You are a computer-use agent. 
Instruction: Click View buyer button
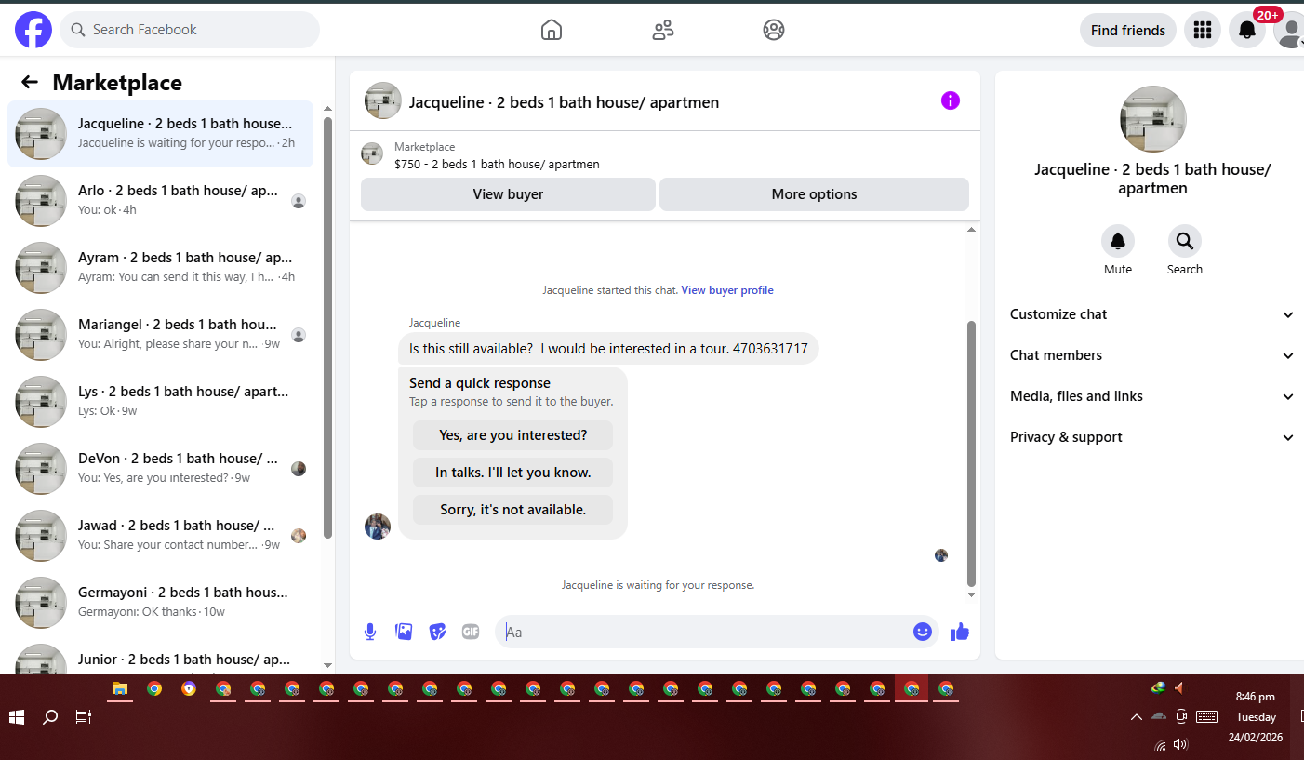[x=508, y=194]
